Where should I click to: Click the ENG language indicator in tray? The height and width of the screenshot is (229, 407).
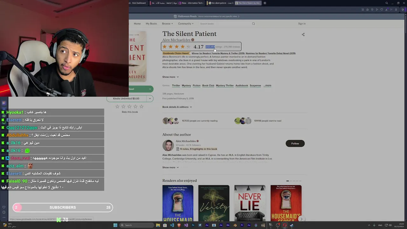point(380,225)
